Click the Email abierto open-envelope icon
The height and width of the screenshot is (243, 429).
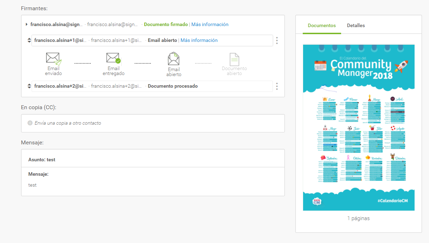(174, 59)
